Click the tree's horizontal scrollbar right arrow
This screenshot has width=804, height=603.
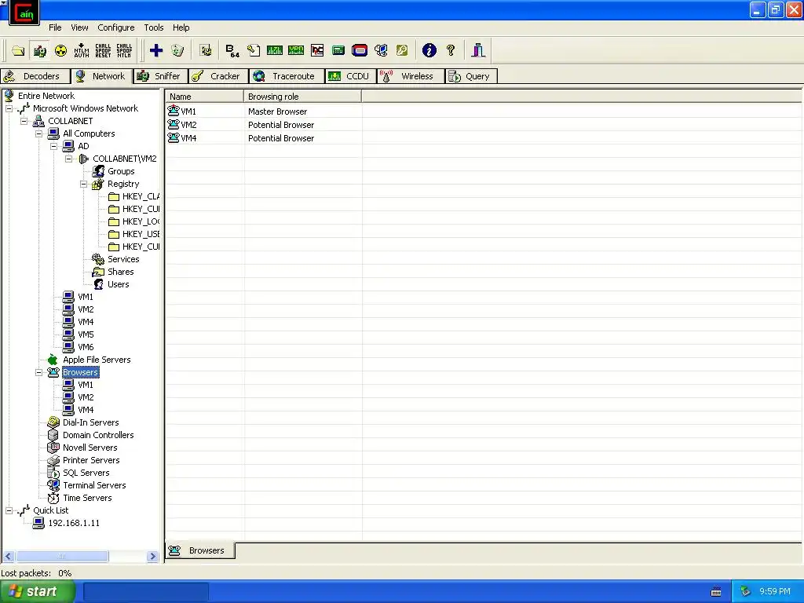point(152,557)
